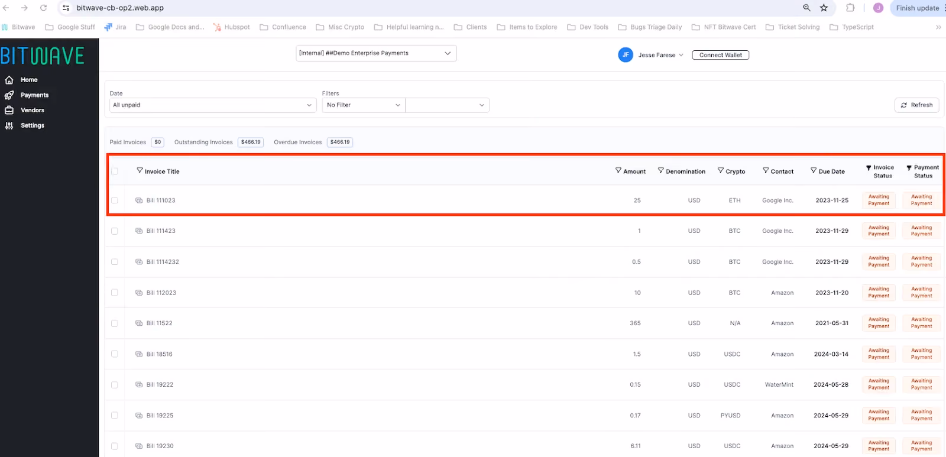Open the Confluence bookmark folder
The height and width of the screenshot is (457, 946).
point(283,27)
